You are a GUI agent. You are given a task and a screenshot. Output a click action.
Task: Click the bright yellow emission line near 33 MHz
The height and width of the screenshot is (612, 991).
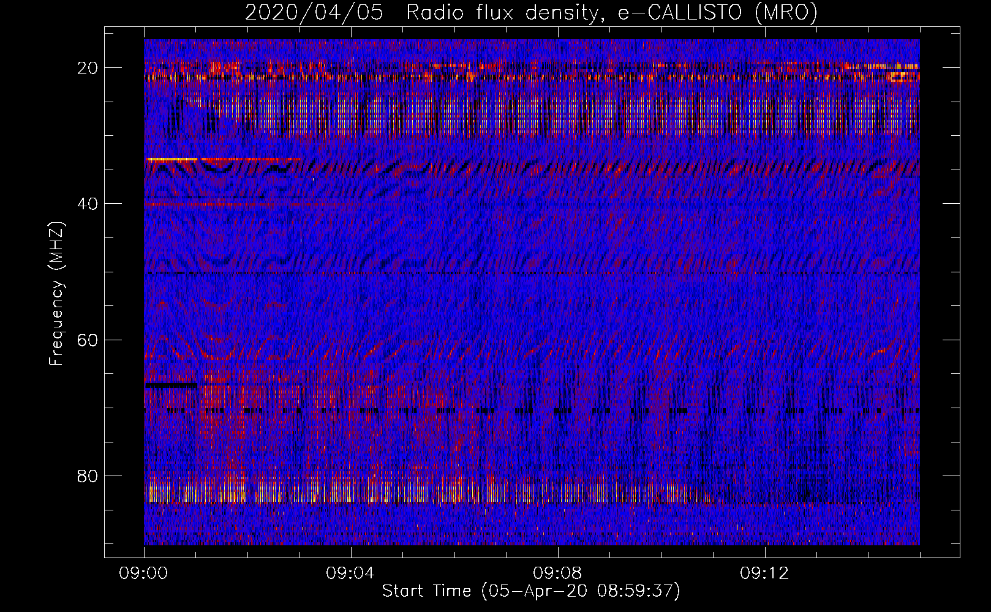[x=171, y=159]
